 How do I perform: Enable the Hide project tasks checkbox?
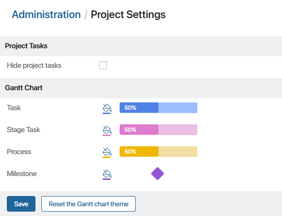click(x=103, y=65)
